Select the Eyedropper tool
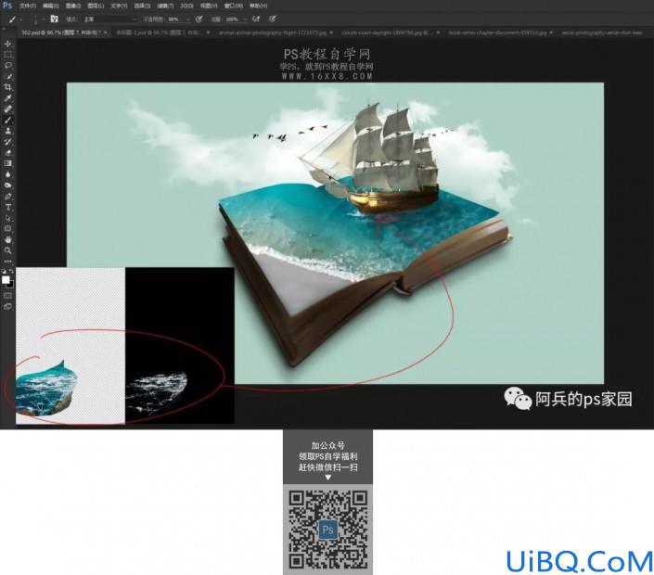This screenshot has width=654, height=575. pyautogui.click(x=7, y=98)
